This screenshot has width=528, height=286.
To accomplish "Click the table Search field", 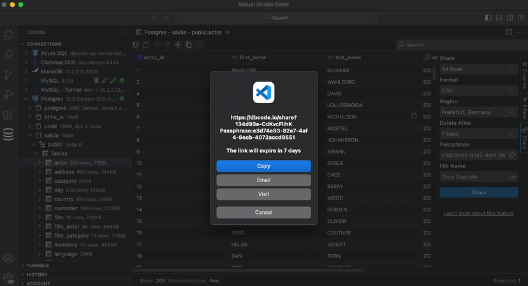I will pyautogui.click(x=461, y=45).
